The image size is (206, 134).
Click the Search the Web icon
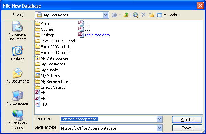coord(136,15)
